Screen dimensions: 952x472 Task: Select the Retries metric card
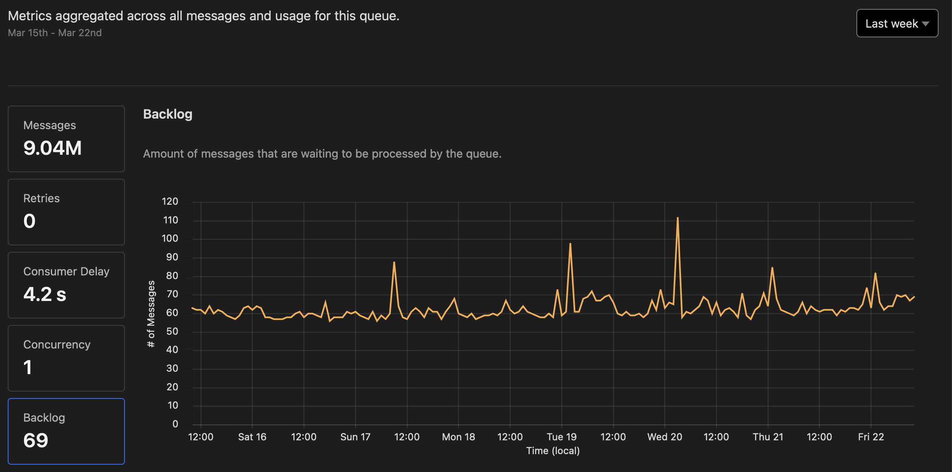[x=66, y=212]
